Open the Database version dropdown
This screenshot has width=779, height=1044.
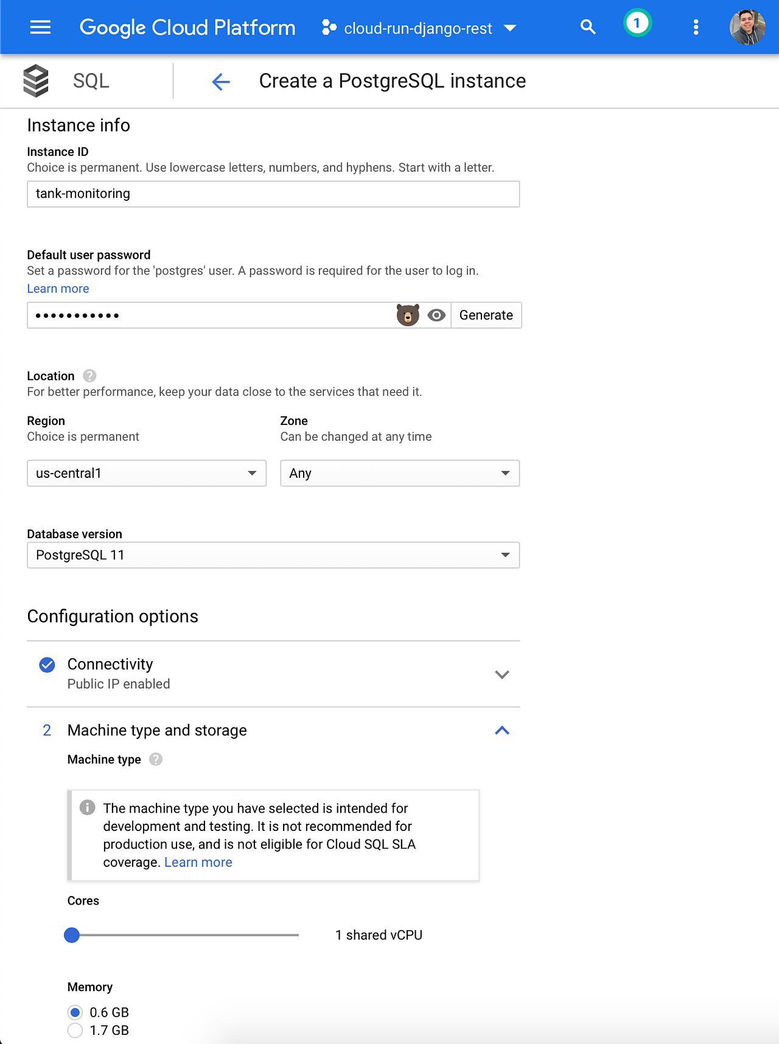point(273,555)
